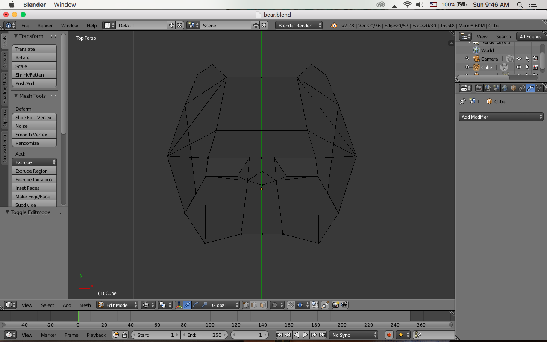This screenshot has height=342, width=547.
Task: Select Vertex select mode in 3D header
Action: coord(246,305)
